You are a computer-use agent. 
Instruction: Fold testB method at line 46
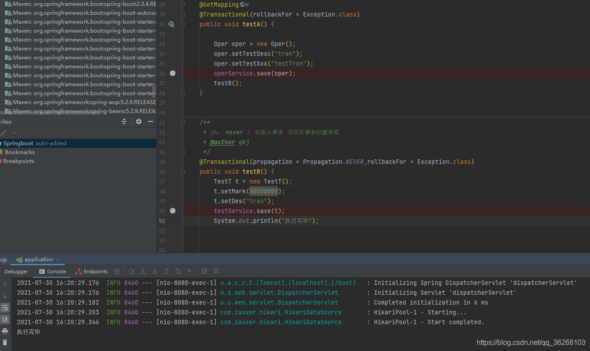tap(183, 171)
